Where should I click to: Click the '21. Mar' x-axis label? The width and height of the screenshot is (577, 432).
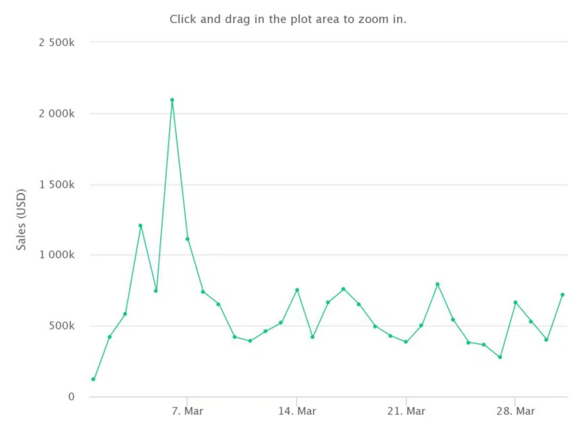pos(406,411)
